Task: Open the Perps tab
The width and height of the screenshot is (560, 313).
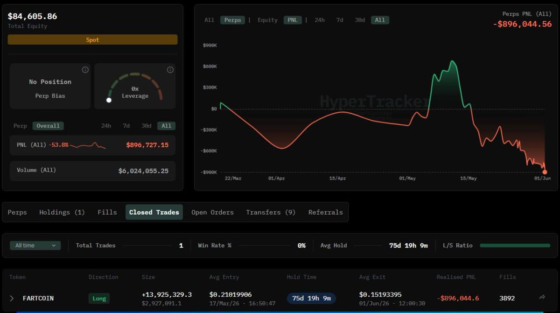Action: 17,212
